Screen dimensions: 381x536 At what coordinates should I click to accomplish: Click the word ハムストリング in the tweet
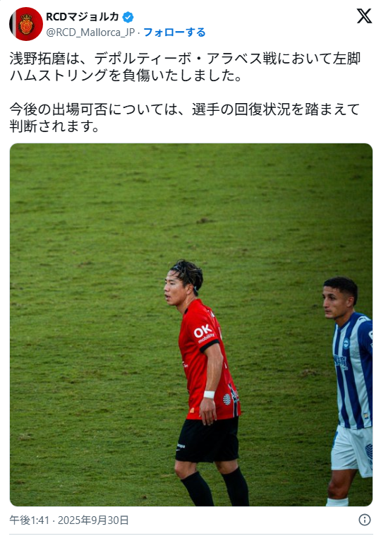(59, 76)
